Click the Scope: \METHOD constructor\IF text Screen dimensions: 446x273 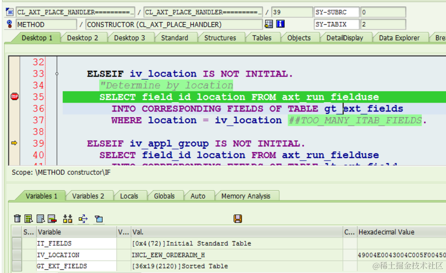61,172
